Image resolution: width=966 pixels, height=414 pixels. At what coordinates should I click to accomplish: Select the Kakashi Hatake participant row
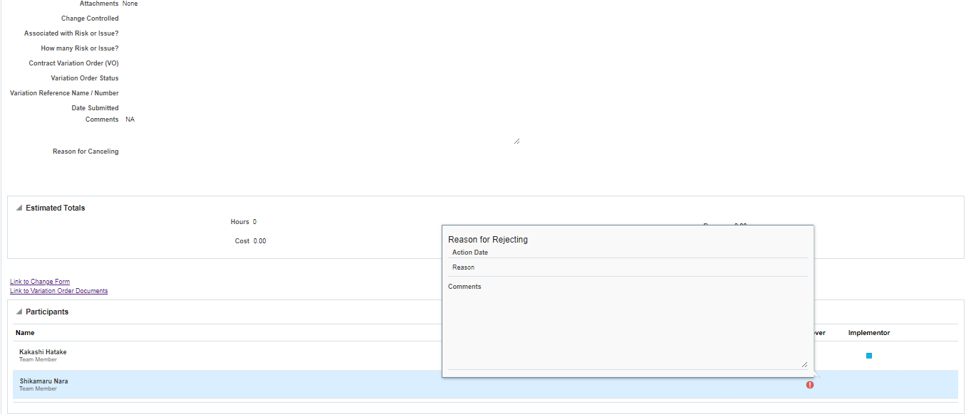[x=214, y=355]
